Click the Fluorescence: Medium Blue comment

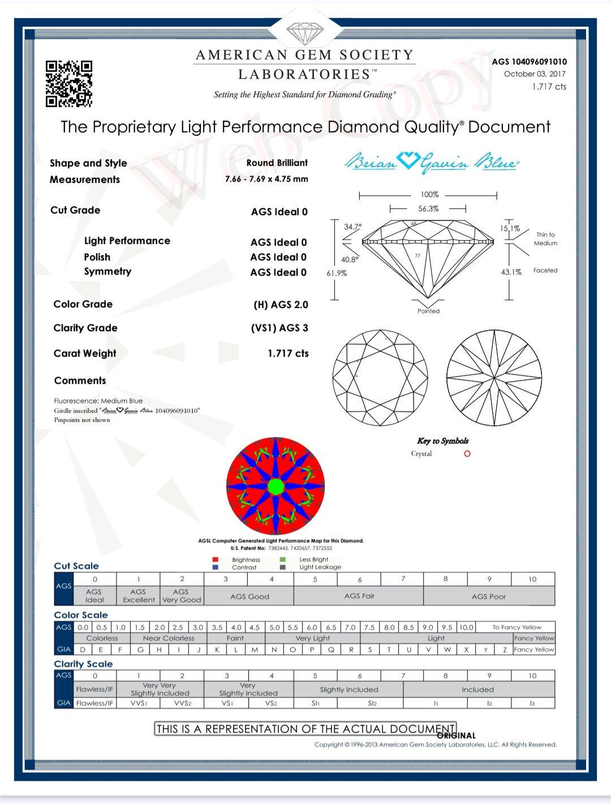[98, 401]
